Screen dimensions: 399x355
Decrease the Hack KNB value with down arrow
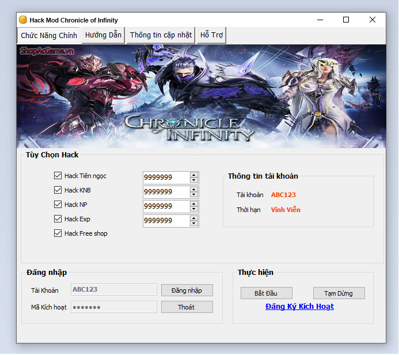tap(194, 195)
